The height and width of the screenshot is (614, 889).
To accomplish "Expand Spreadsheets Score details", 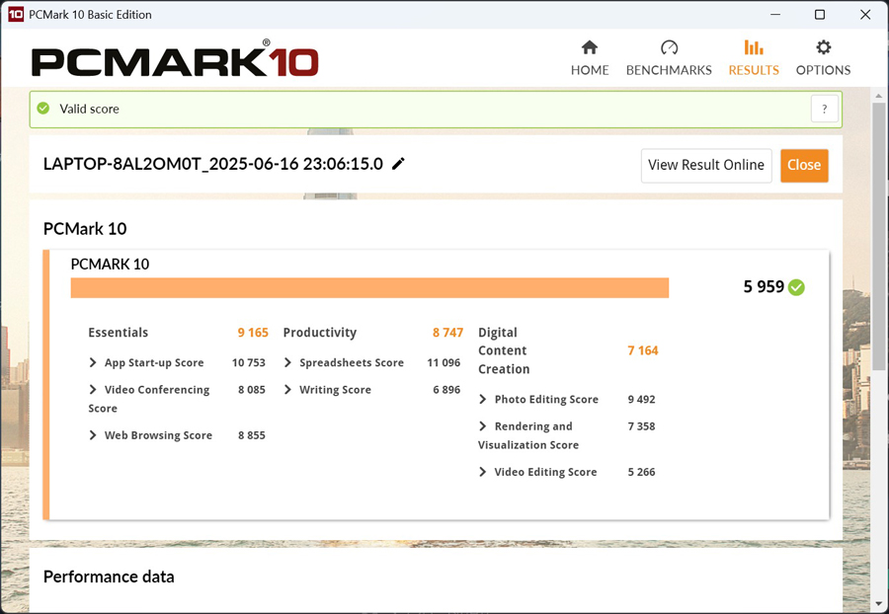I will point(288,362).
